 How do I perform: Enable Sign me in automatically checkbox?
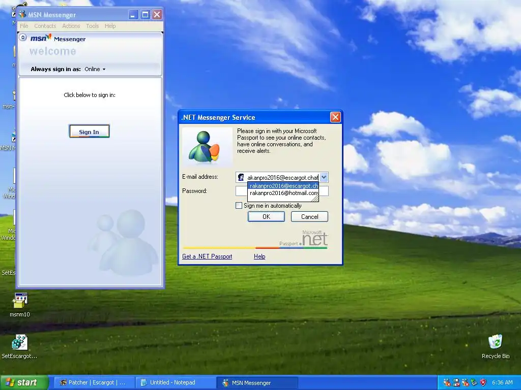click(x=239, y=206)
